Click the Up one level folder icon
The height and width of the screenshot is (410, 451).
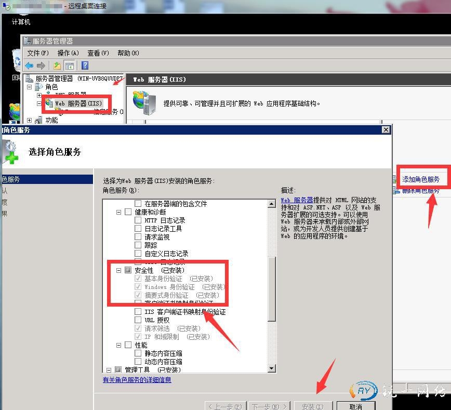[x=57, y=65]
